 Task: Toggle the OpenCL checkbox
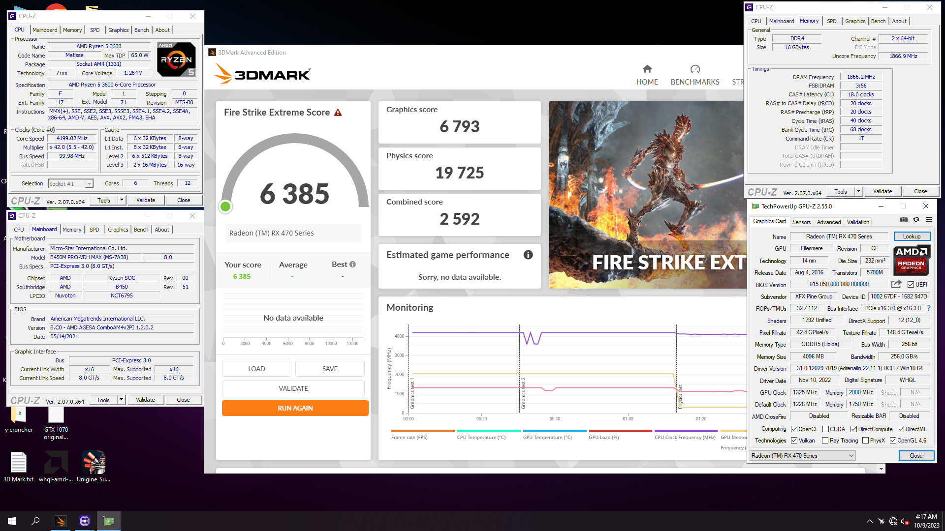coord(794,429)
